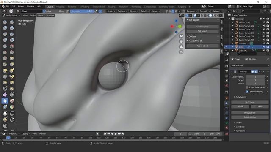Adjust the brush Strength slider
271x152 pixels.
coord(82,11)
